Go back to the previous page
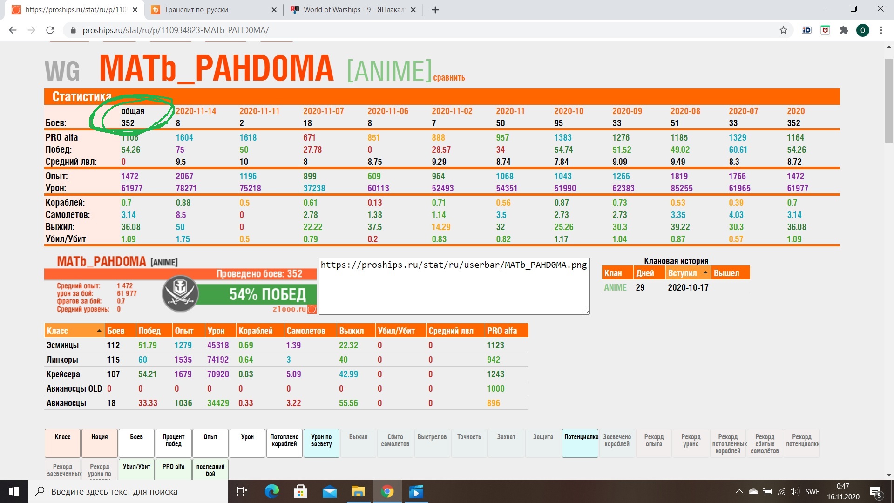 pos(13,30)
